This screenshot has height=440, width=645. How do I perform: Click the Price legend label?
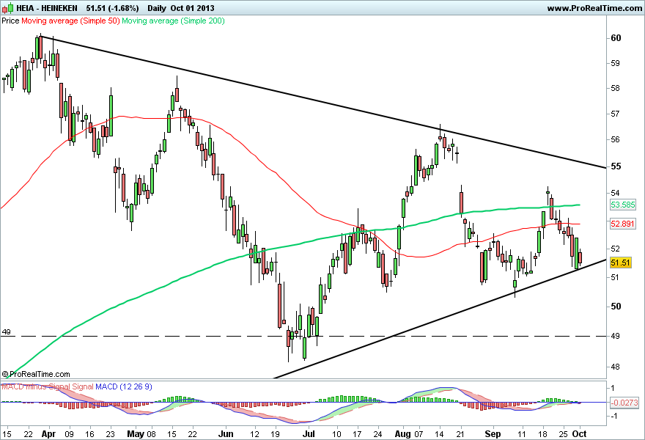click(10, 21)
